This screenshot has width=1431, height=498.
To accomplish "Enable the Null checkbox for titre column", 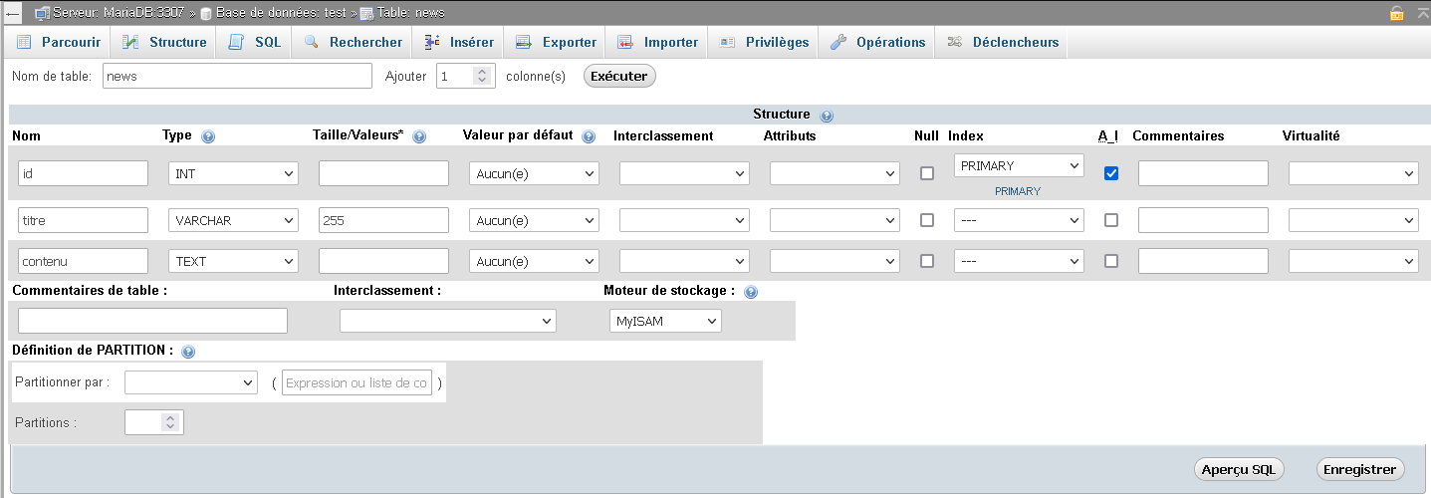I will coord(927,220).
